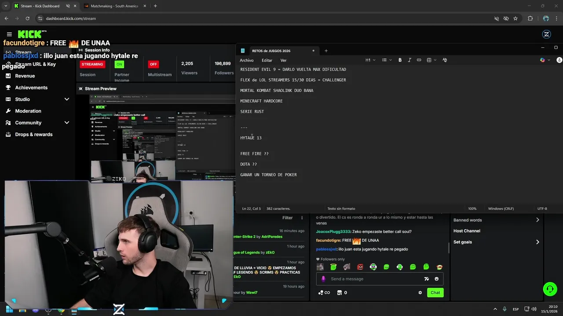Click the Moderation tool icon

point(8,111)
